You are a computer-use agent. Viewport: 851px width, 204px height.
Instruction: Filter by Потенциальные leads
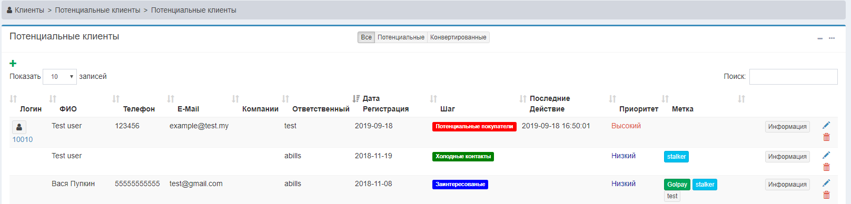point(401,37)
